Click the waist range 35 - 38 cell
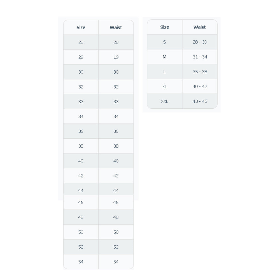This screenshot has height=280, width=280. pos(200,72)
